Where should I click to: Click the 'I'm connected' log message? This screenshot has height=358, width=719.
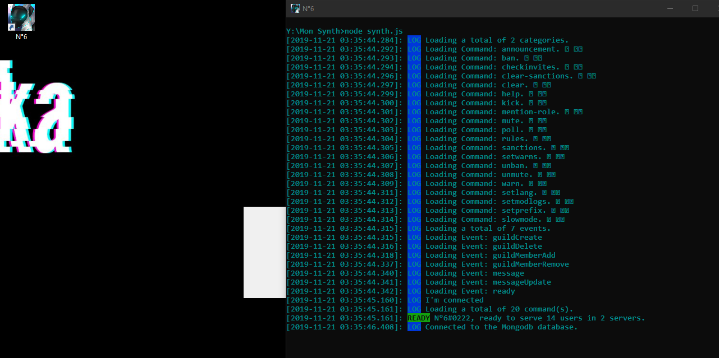(454, 300)
